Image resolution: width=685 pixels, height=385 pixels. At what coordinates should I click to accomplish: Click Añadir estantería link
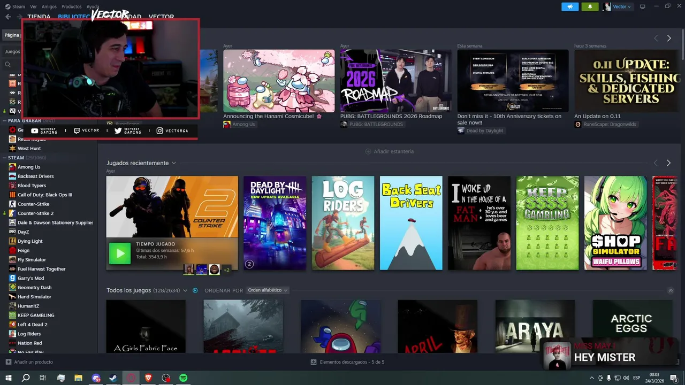[389, 151]
